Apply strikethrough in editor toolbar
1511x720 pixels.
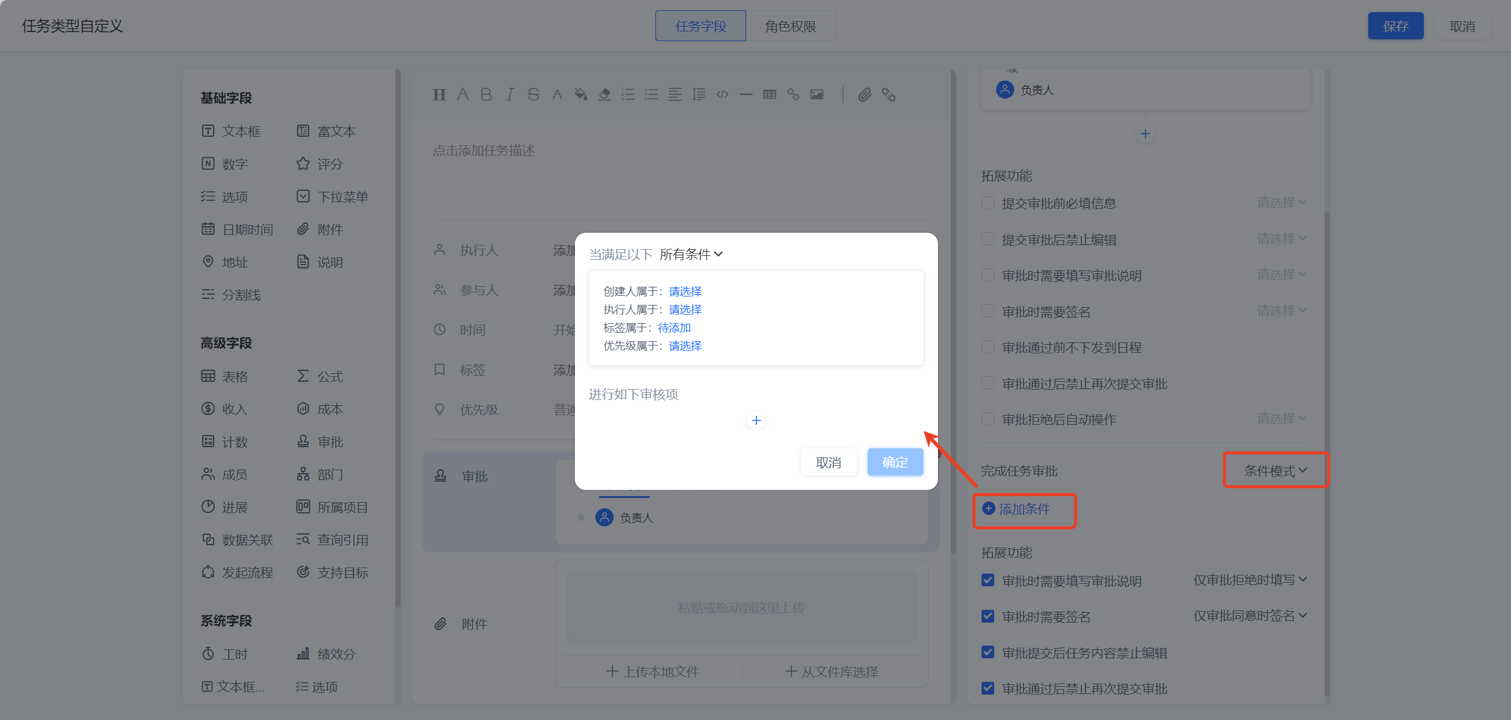tap(533, 94)
